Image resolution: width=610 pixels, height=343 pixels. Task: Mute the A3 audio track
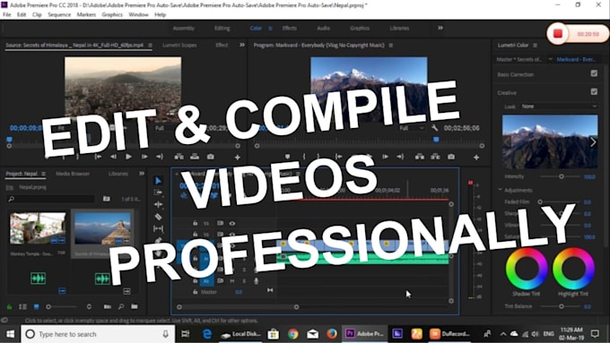click(231, 281)
